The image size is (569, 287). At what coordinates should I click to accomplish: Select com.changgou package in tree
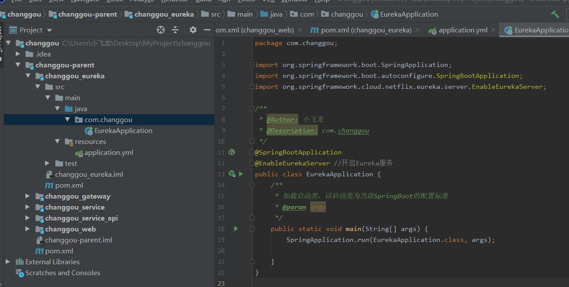(103, 119)
